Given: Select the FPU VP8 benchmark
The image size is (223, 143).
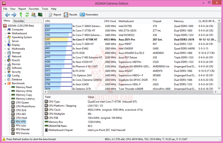Looking at the screenshot, I should click(20, 122).
